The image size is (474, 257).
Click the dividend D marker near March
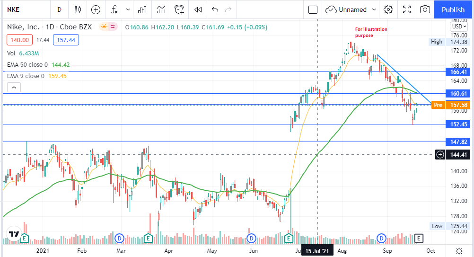pos(120,239)
